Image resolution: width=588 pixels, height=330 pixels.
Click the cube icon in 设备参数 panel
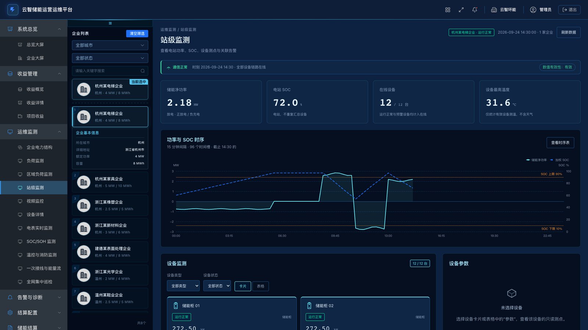(x=512, y=293)
